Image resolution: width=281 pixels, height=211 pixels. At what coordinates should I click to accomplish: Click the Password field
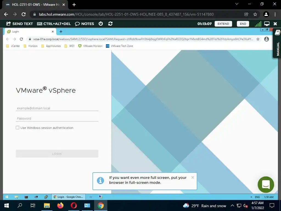(57, 118)
